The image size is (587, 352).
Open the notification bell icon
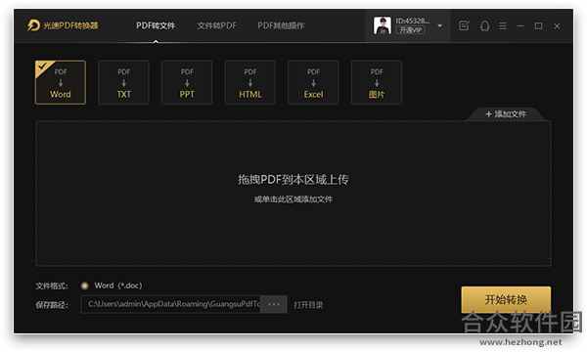tap(485, 25)
